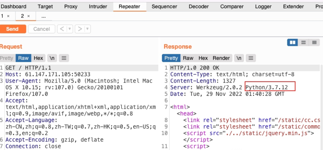
Task: Select the top-bottom stacked layout icon
Action: (x=303, y=43)
